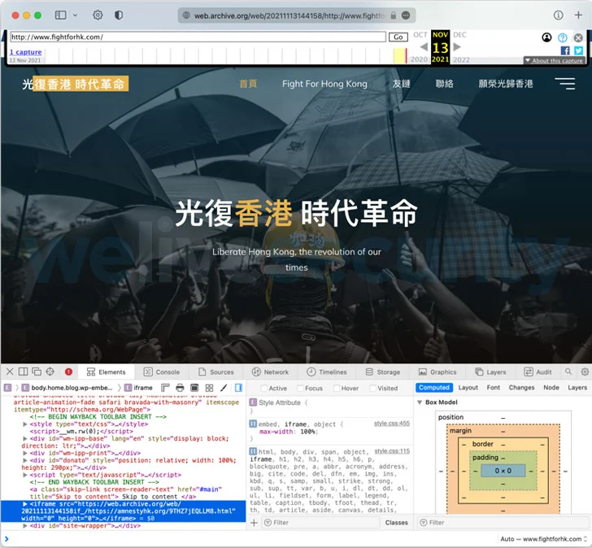The height and width of the screenshot is (548, 592).
Task: Toggle the Active pseudo-class checkbox
Action: click(264, 388)
